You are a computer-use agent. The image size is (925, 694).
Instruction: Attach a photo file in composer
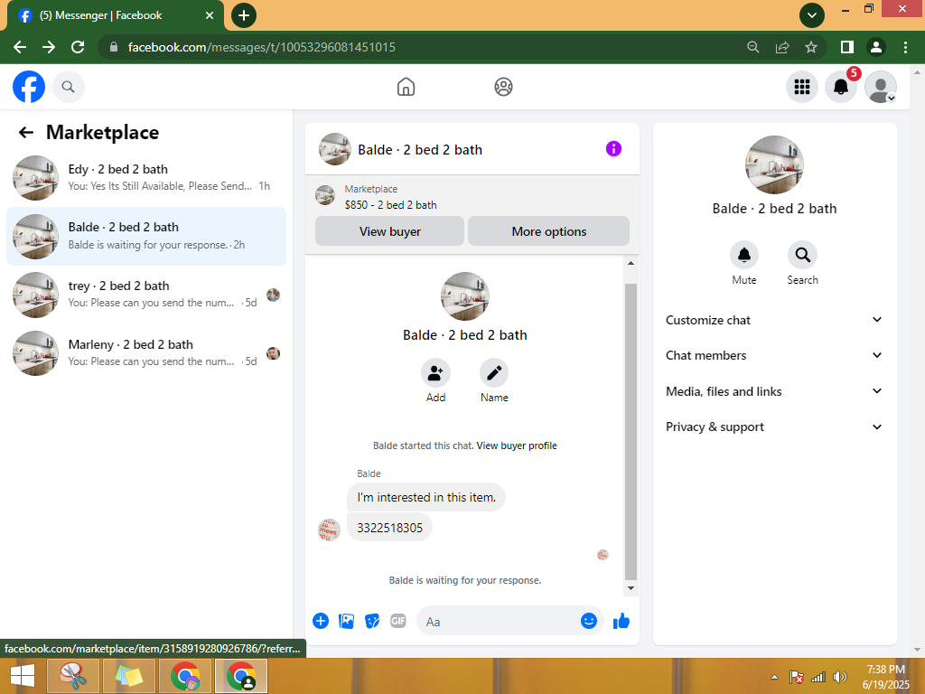click(346, 621)
